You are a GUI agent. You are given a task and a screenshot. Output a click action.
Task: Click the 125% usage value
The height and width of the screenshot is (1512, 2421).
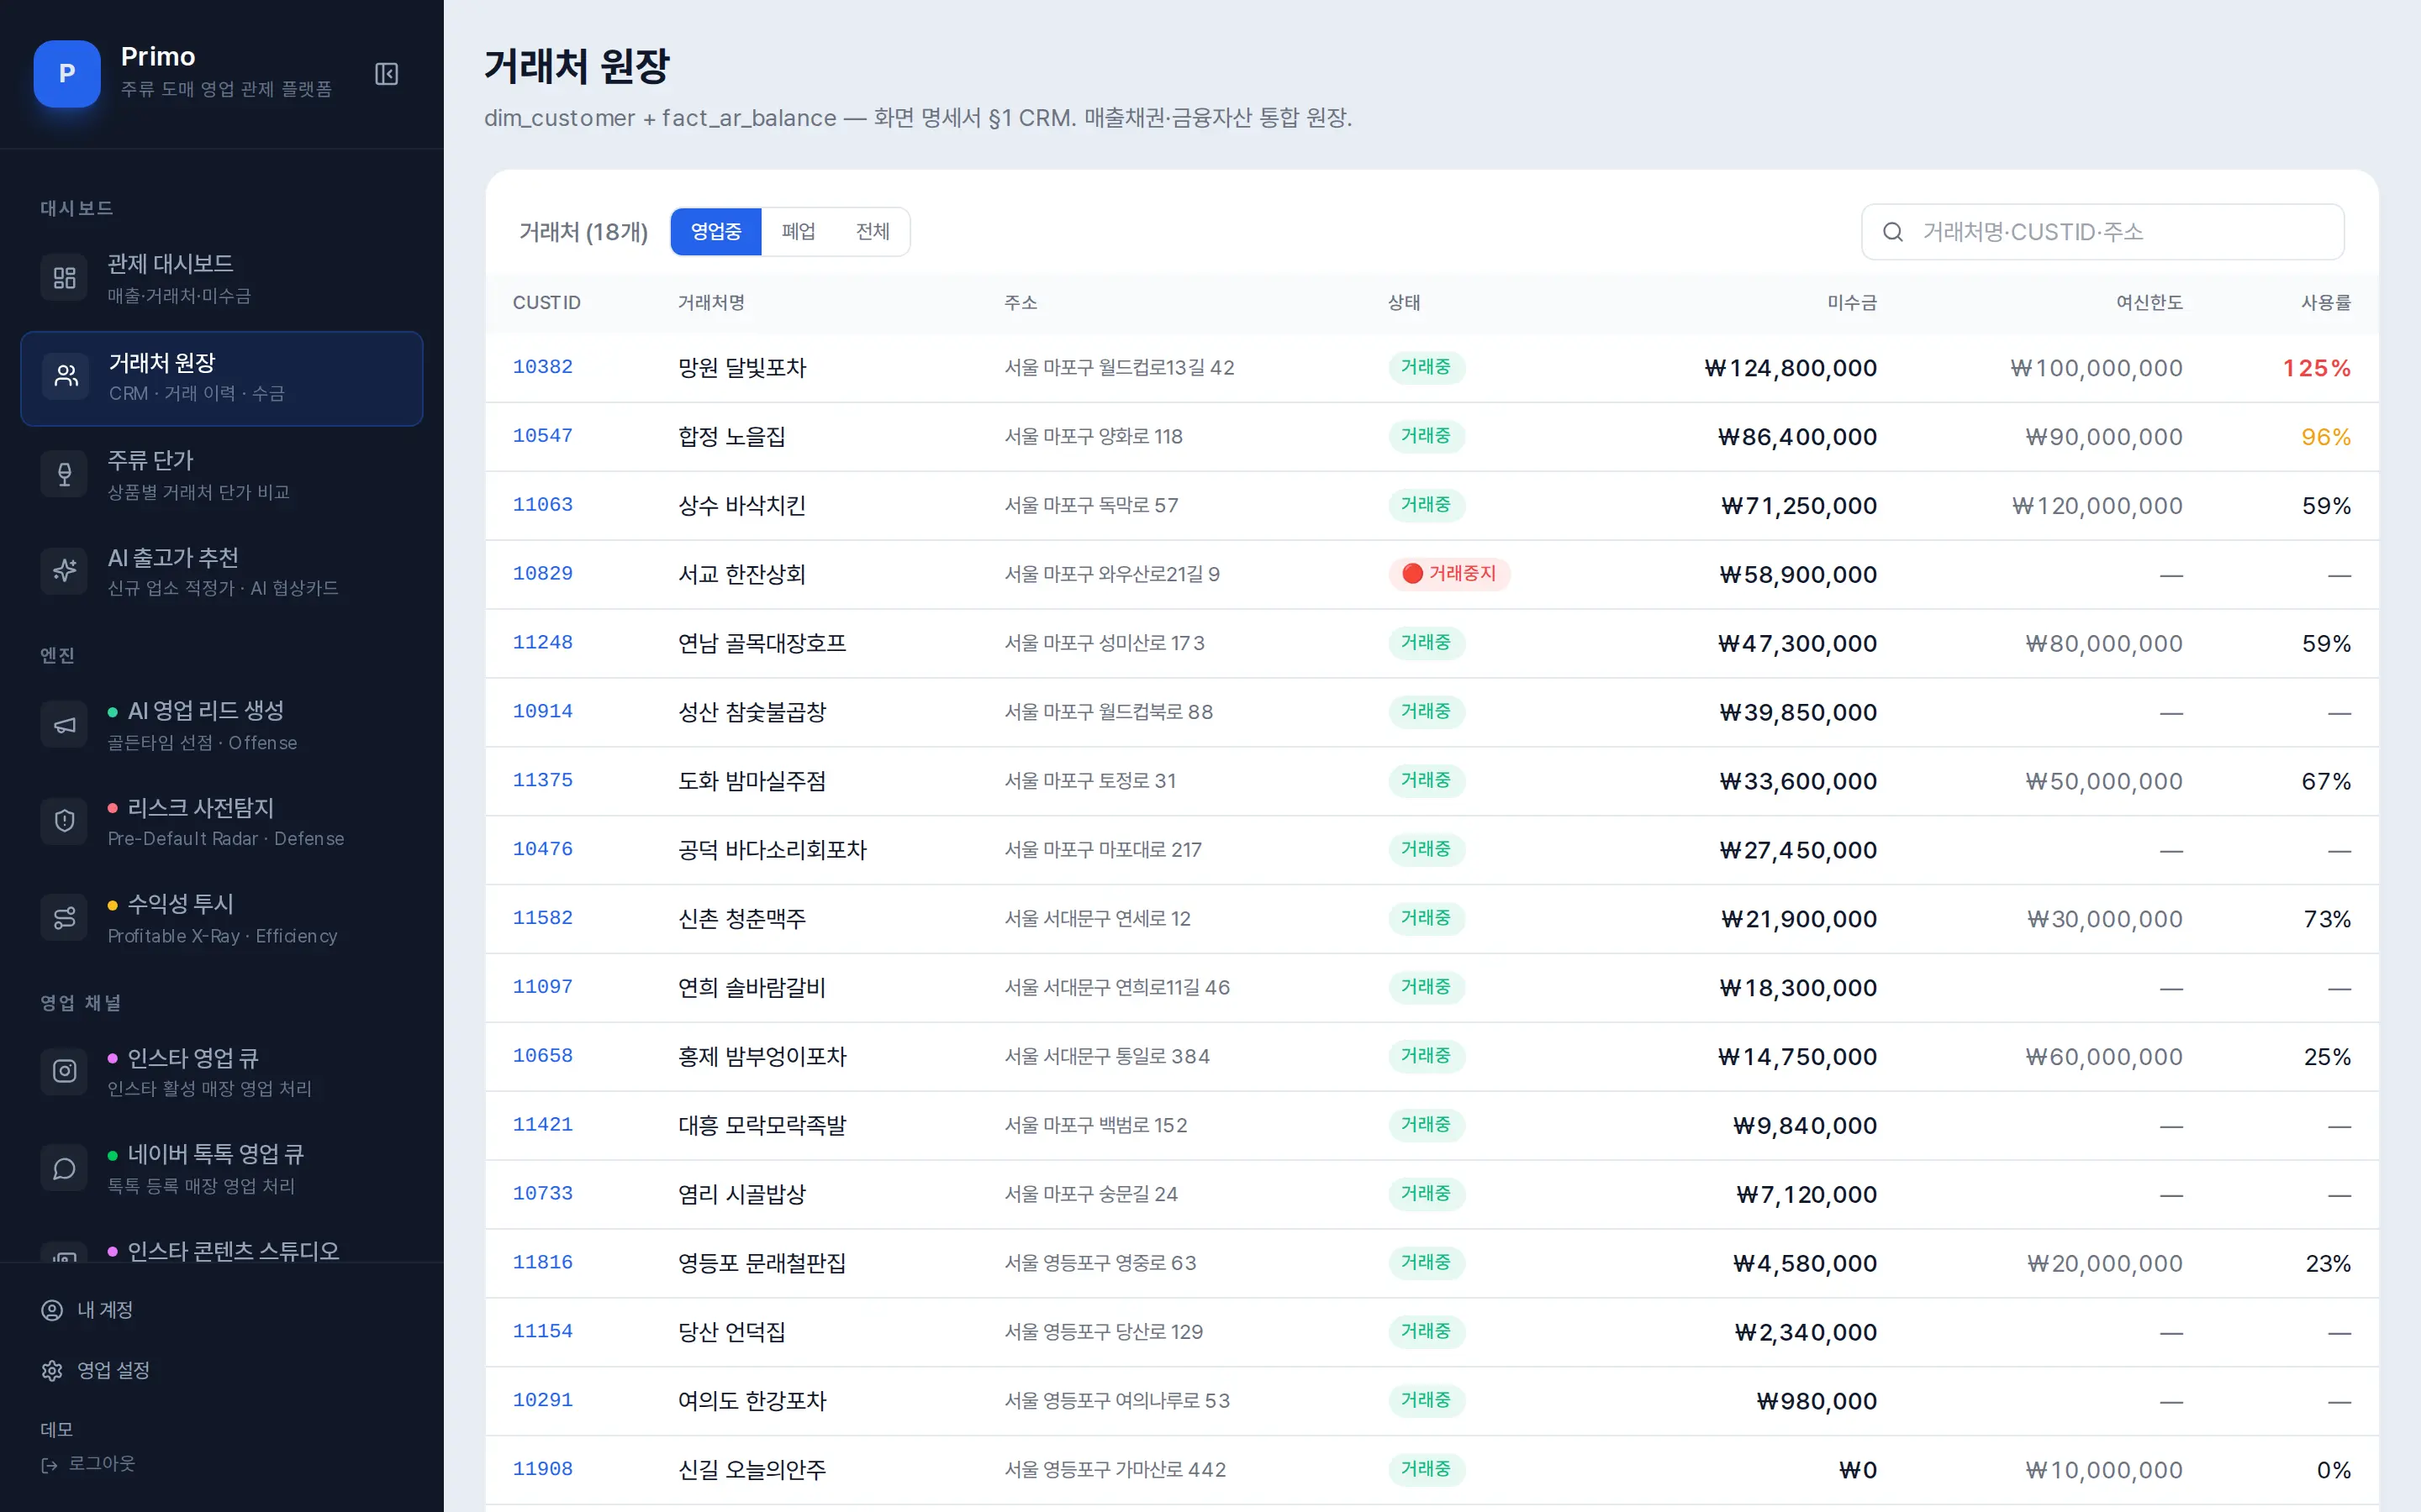click(x=2317, y=368)
